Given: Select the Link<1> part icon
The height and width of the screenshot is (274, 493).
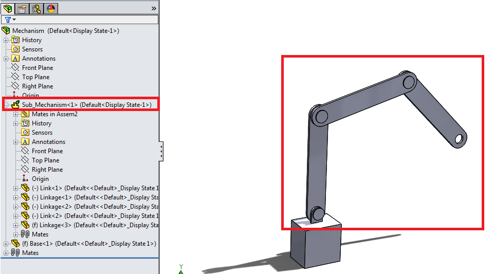Looking at the screenshot, I should (x=25, y=188).
